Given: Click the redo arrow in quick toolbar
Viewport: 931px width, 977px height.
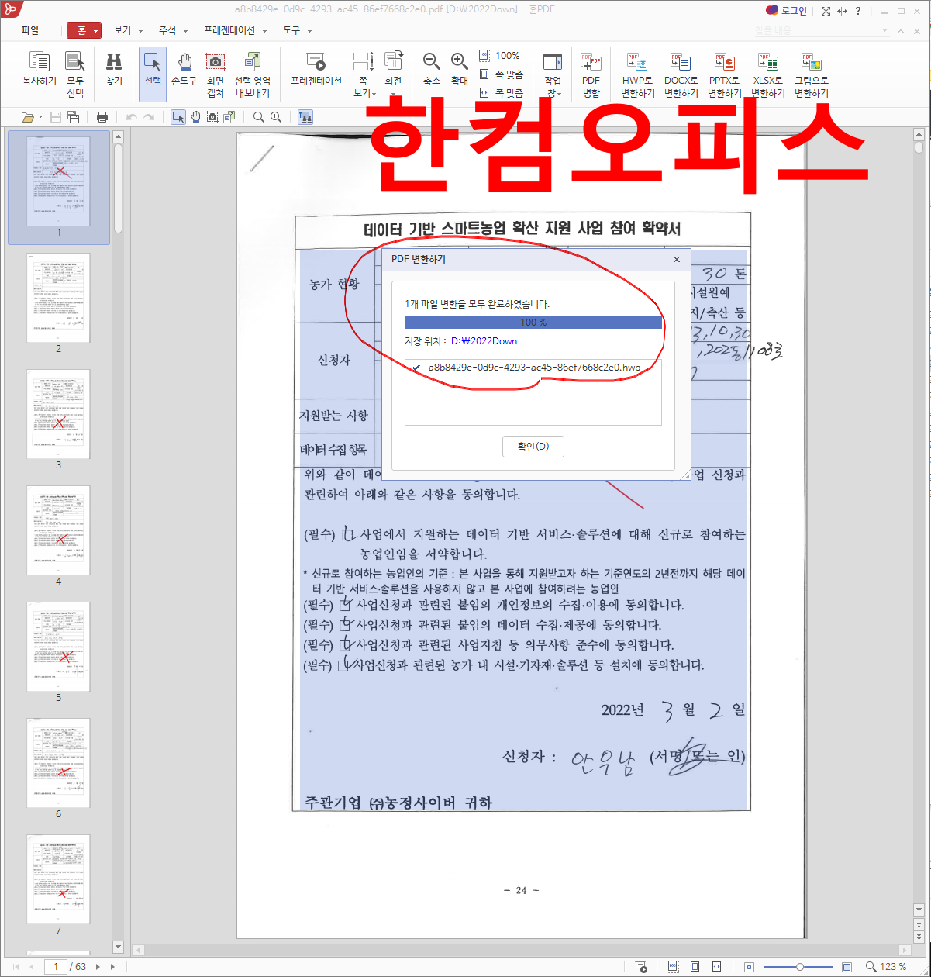Looking at the screenshot, I should coord(148,117).
